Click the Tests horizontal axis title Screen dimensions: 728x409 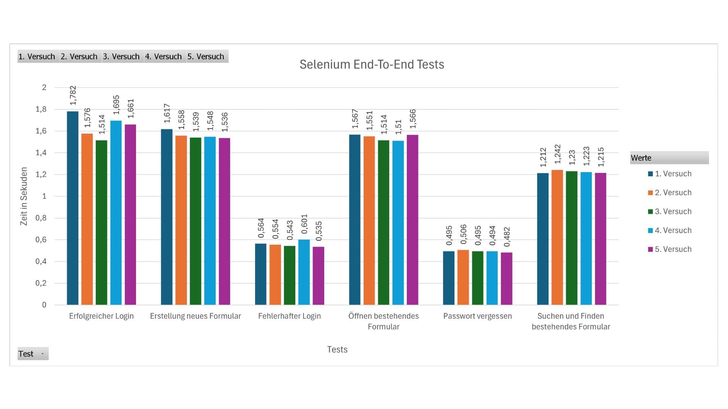337,350
